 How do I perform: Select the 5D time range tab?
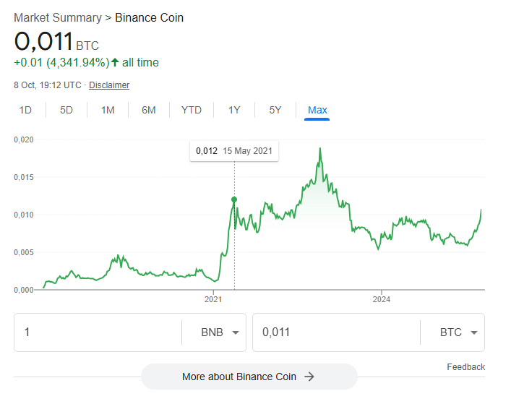[x=66, y=110]
